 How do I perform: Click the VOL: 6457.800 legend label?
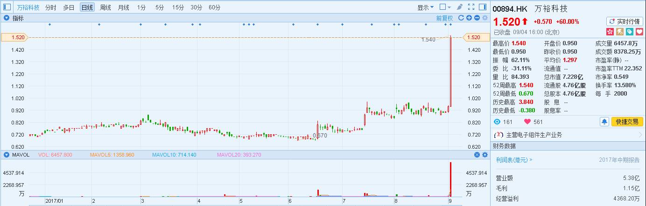coord(55,155)
